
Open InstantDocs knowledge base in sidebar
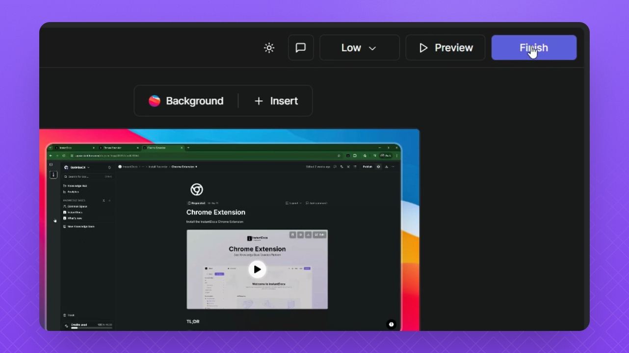[73, 212]
